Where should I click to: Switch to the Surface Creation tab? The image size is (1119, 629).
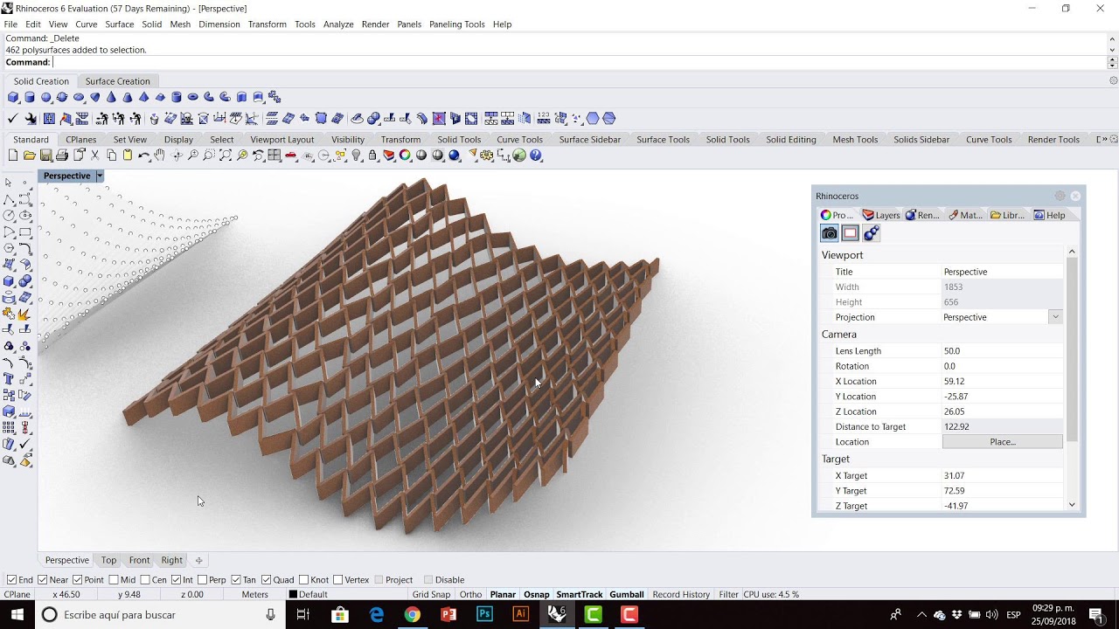118,81
